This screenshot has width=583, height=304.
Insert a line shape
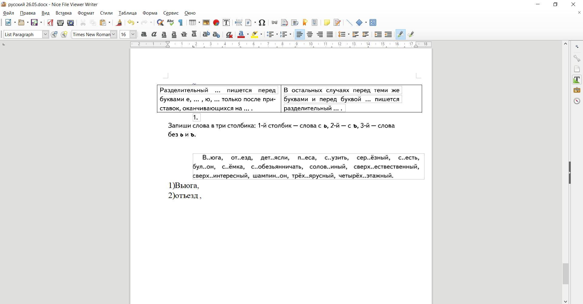coord(349,22)
